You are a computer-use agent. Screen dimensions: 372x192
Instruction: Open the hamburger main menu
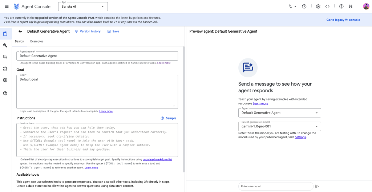click(7, 7)
